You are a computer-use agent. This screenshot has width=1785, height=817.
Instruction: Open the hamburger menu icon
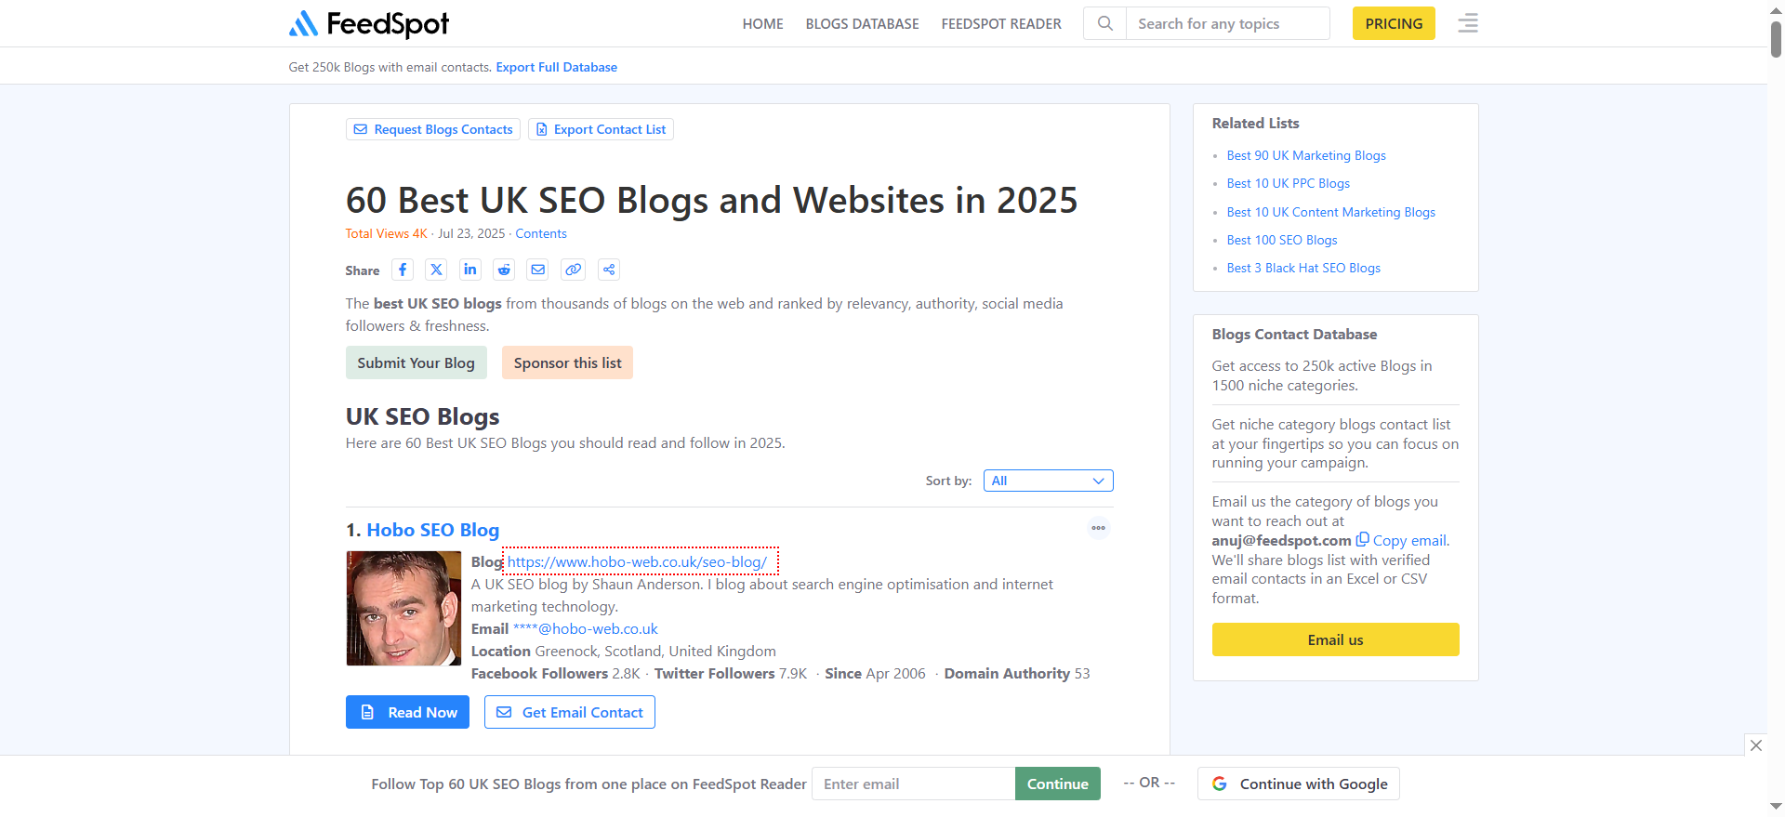(1468, 23)
